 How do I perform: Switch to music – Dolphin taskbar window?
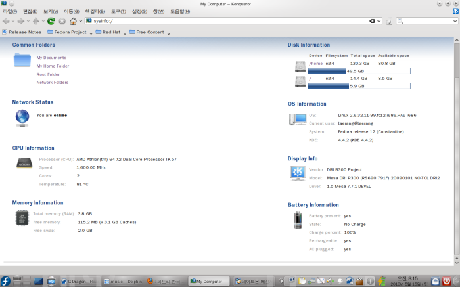coord(123,282)
